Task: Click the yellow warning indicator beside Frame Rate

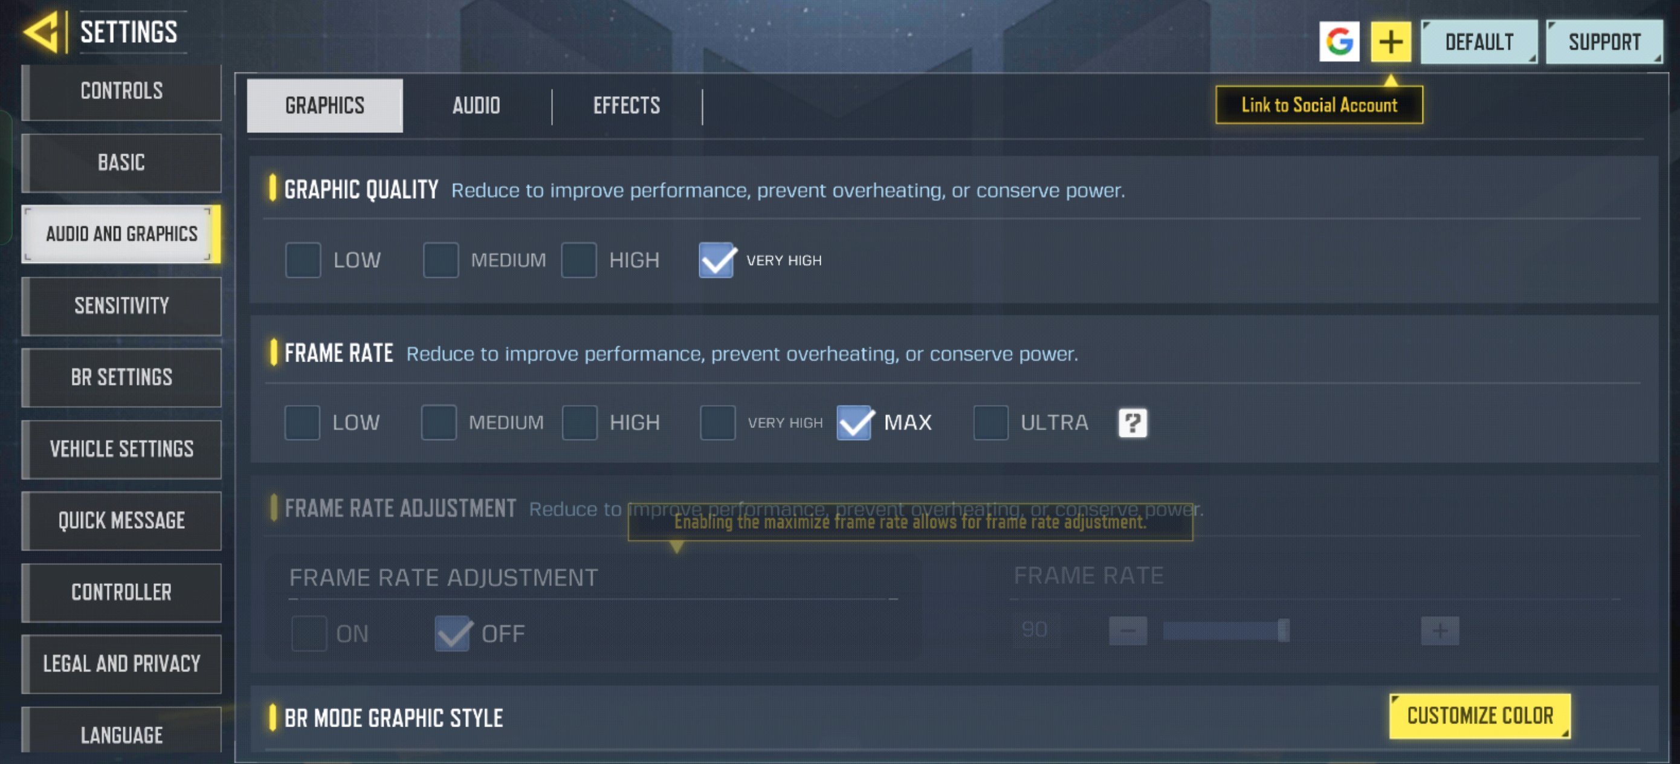Action: click(x=276, y=352)
